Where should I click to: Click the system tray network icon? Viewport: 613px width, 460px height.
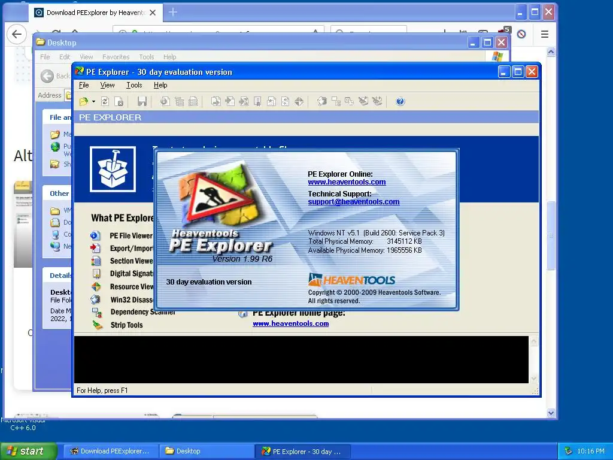tap(568, 451)
